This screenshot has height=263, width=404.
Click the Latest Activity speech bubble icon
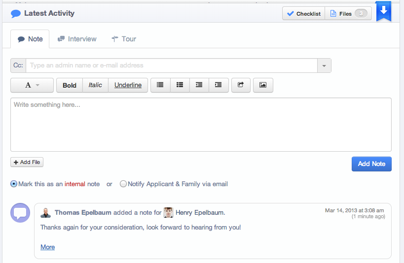[16, 13]
